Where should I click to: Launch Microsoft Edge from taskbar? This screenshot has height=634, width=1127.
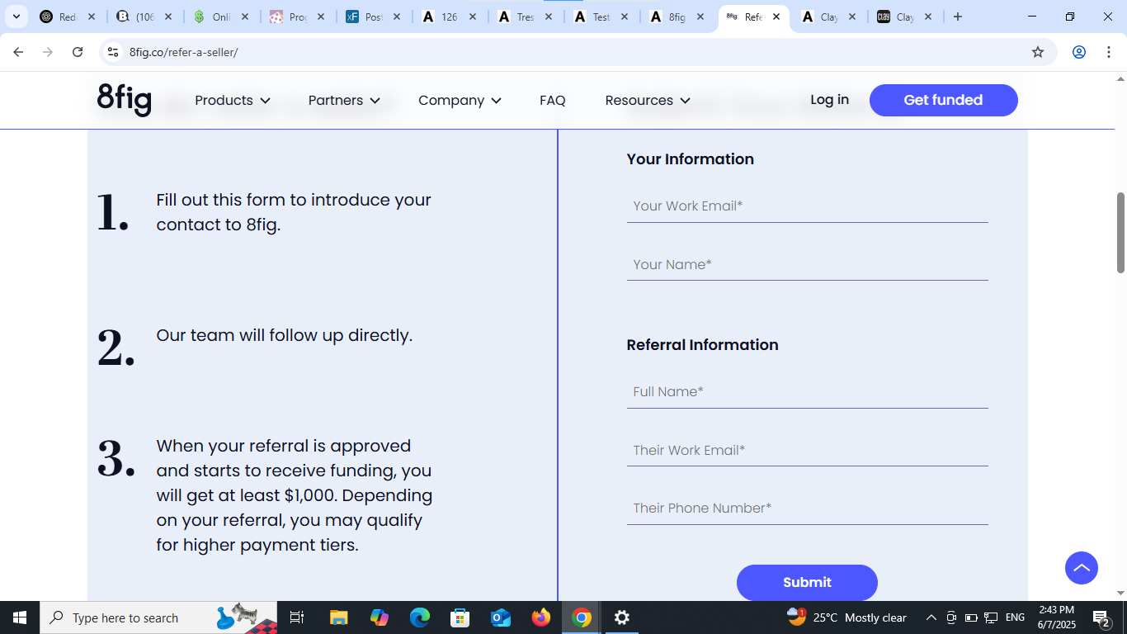[x=420, y=617]
